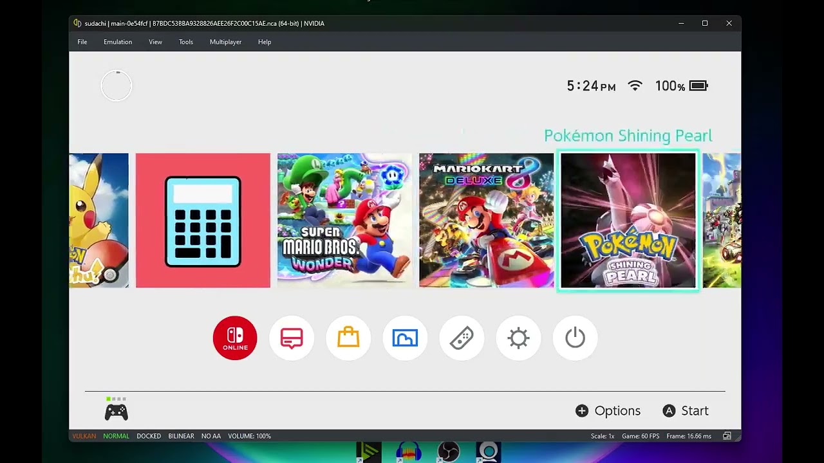This screenshot has width=824, height=463.
Task: Click the Wi-Fi signal icon
Action: pos(635,86)
